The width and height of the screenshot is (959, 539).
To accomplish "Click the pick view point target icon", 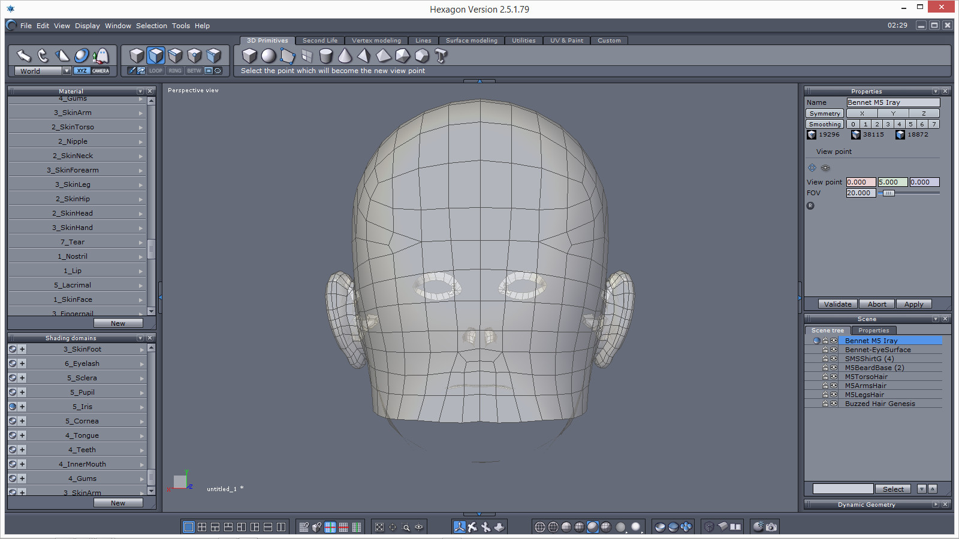I will [812, 168].
